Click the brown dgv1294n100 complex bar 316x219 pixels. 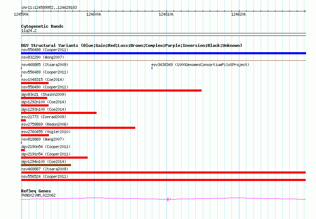46,165
